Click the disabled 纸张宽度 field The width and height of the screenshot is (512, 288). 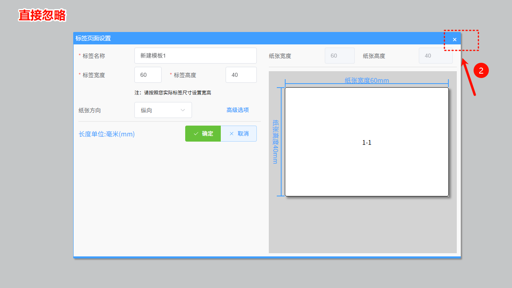tap(340, 56)
